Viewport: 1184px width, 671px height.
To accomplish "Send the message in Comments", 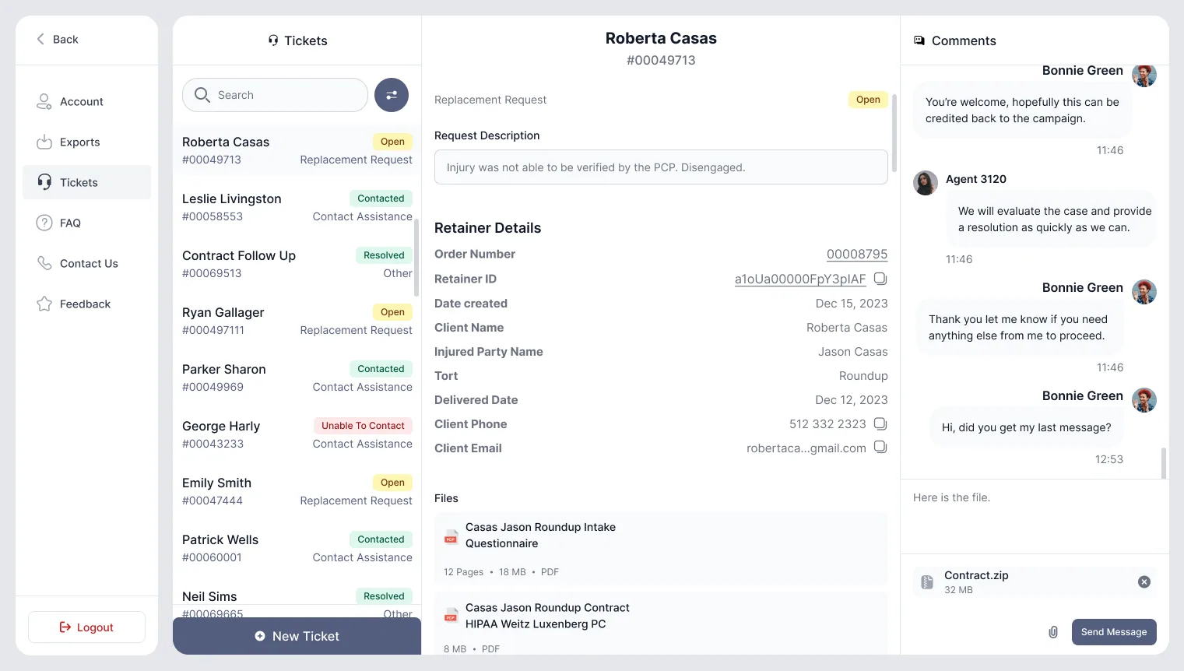I will click(1114, 632).
